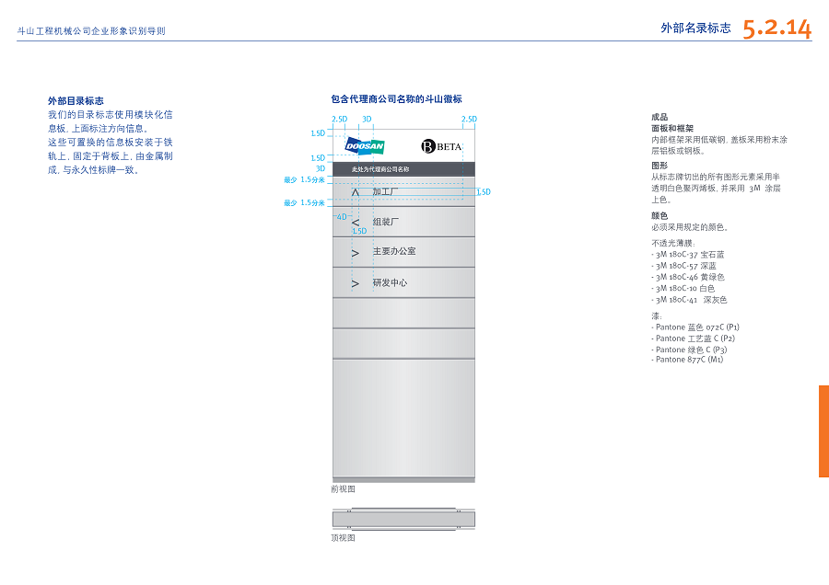829x585 pixels.
Task: Click the 面板和框架 subheading
Action: [x=672, y=128]
